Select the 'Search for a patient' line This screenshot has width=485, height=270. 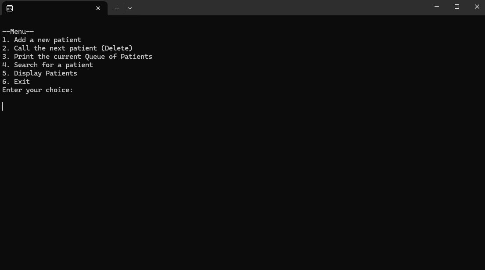(47, 65)
